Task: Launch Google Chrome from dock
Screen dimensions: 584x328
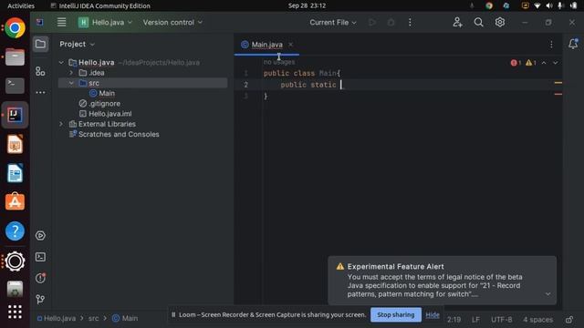Action: coord(15,28)
